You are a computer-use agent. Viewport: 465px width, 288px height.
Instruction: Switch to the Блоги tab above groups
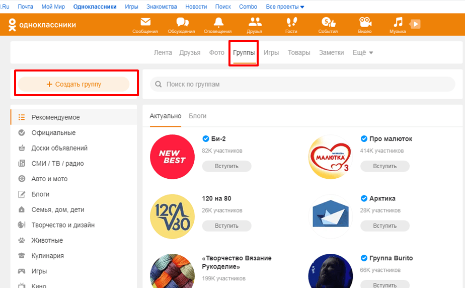(x=197, y=116)
